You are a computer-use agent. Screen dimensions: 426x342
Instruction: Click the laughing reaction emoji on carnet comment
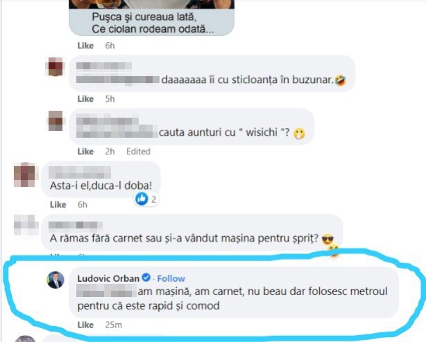coord(333,250)
